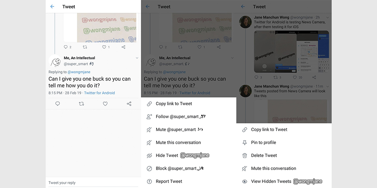Tap block circle icon beside 'Block @super_smart'

(x=149, y=169)
